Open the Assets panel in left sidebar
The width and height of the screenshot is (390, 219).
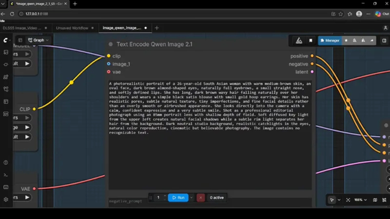[x=6, y=52]
